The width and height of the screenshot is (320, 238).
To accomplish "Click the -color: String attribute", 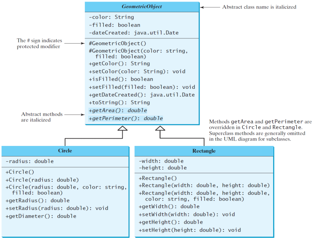I will 111,17.
